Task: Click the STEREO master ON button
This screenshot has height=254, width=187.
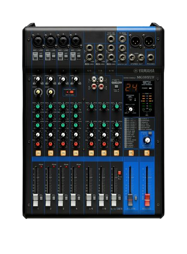Action: click(x=147, y=153)
